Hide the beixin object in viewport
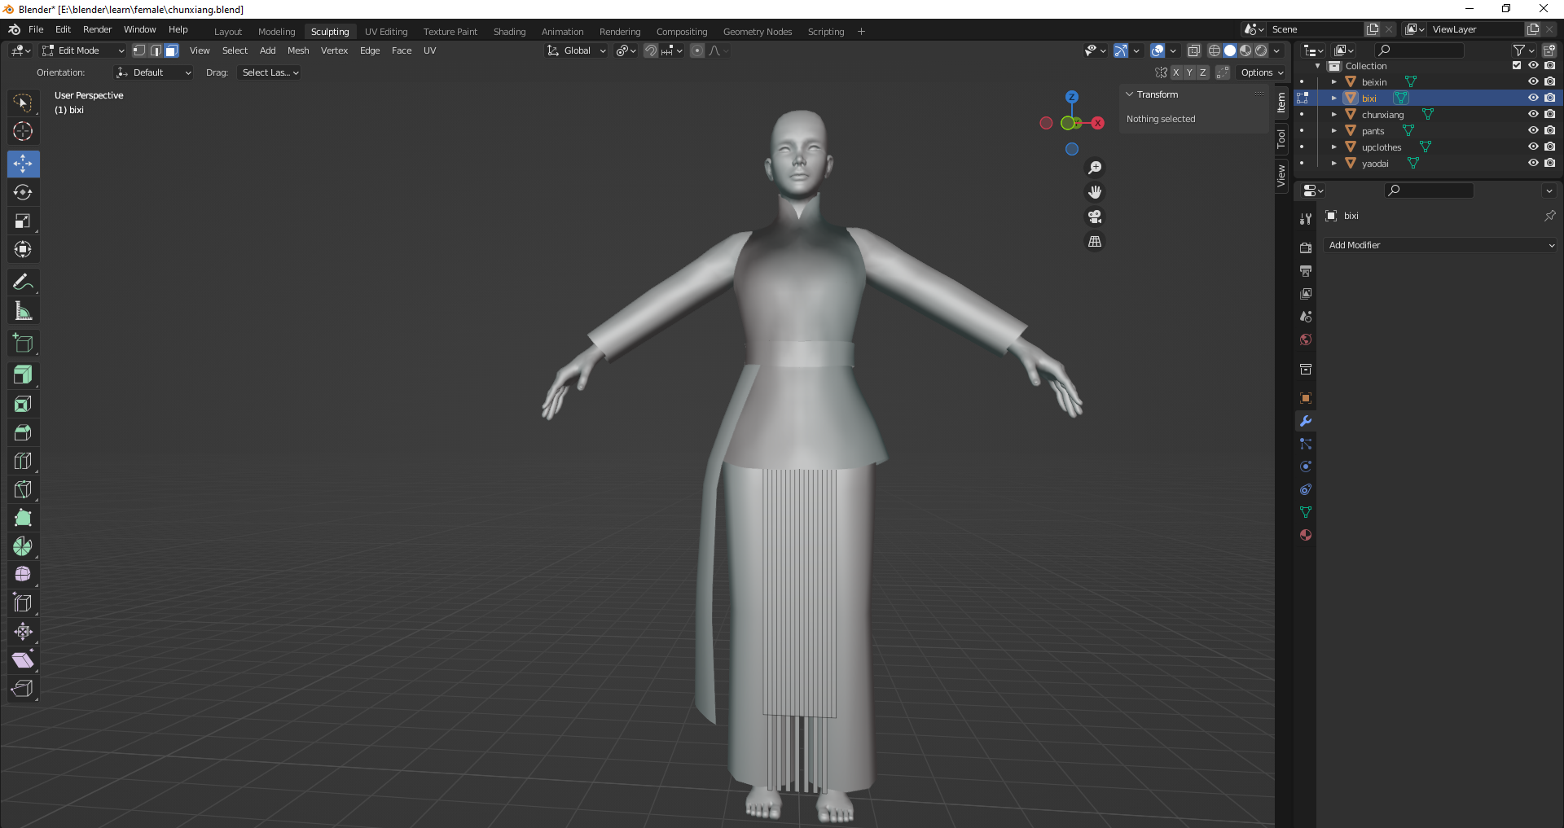 (x=1533, y=81)
